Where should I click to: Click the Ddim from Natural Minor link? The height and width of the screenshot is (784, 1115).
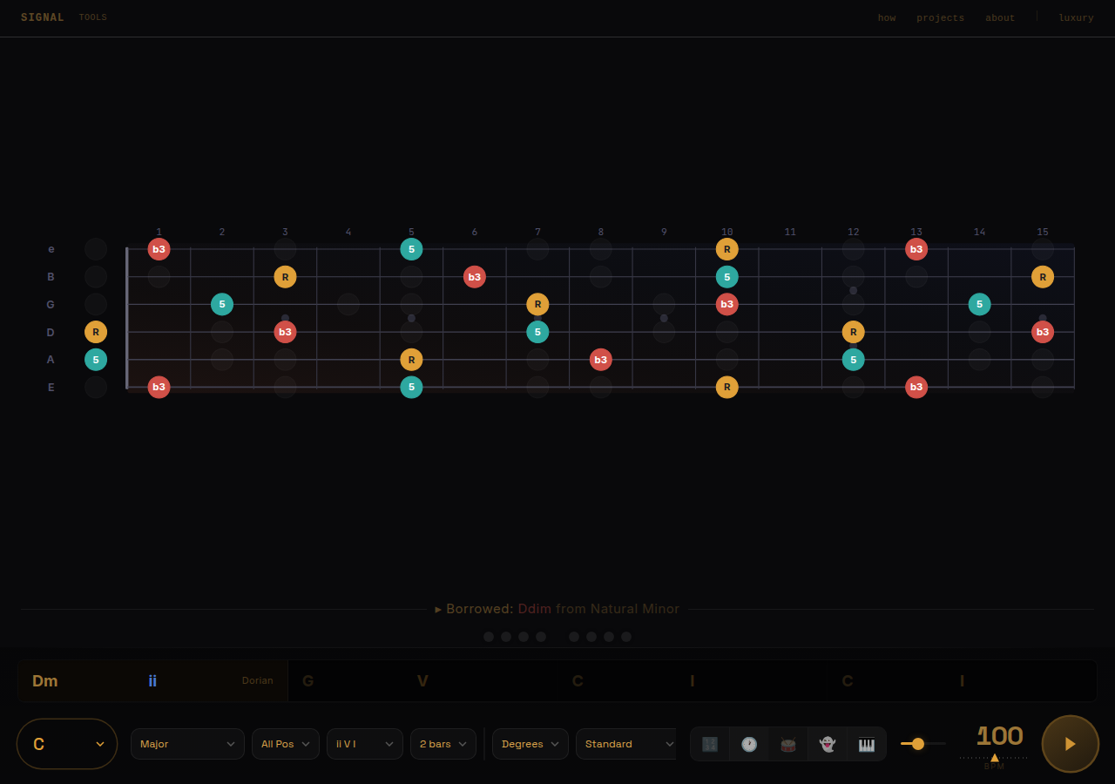click(598, 609)
